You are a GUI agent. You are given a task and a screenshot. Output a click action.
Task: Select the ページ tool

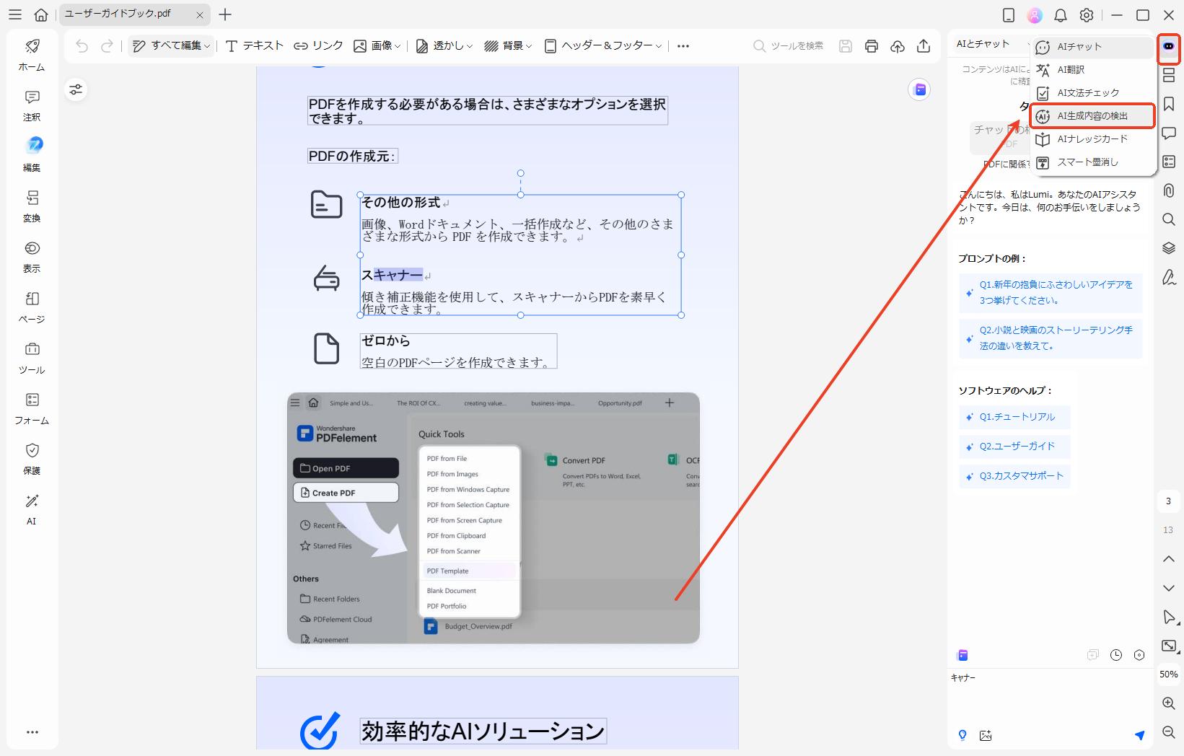[31, 306]
